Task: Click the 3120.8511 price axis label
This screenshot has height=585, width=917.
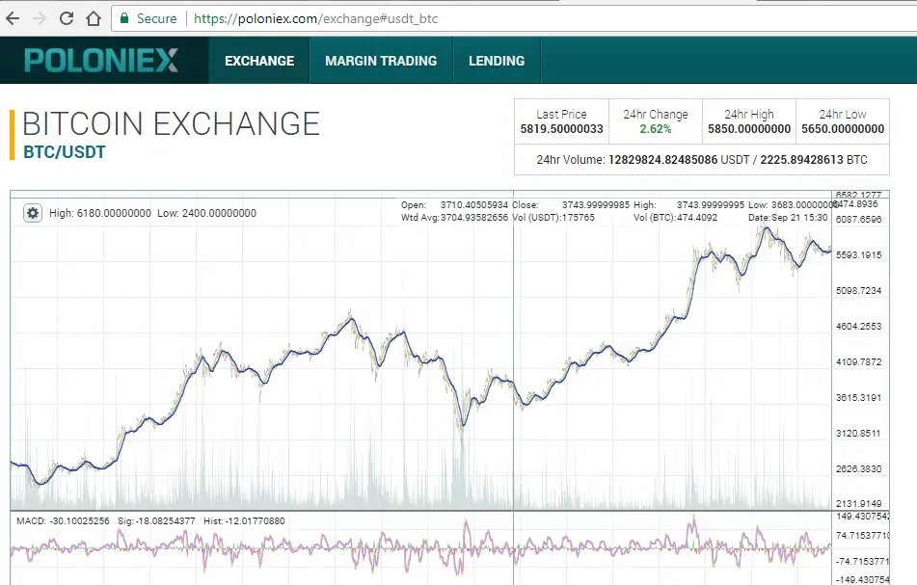Action: (858, 433)
